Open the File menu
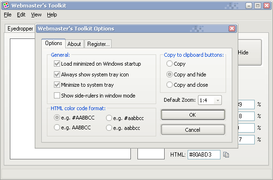Screen dimensions: 273x180 tap(8, 15)
